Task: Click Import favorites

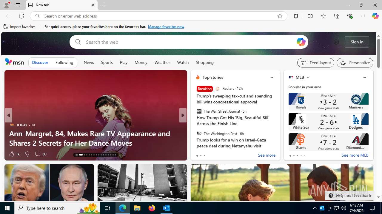Action: coord(20,27)
